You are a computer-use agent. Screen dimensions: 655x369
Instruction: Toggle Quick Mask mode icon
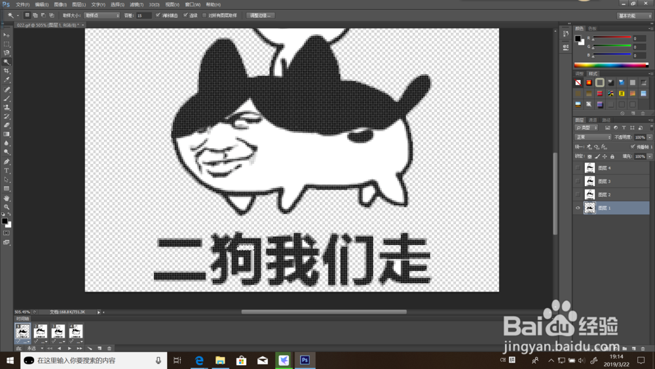pyautogui.click(x=7, y=233)
